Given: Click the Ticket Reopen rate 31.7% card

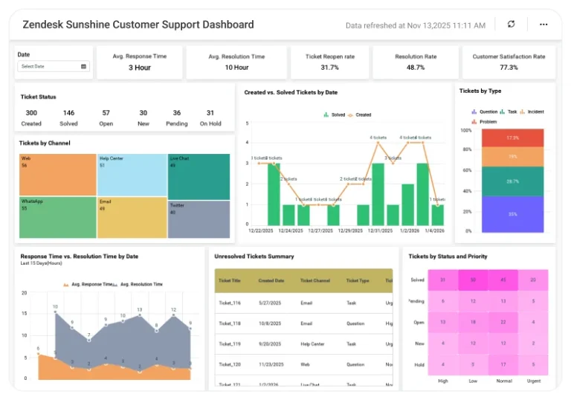Looking at the screenshot, I should point(330,62).
